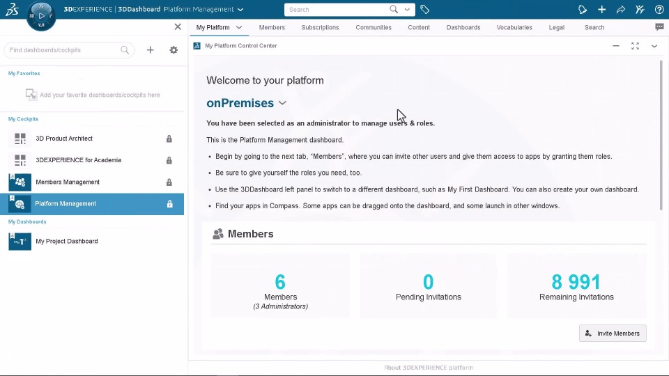The height and width of the screenshot is (376, 669).
Task: Open the notifications icon in the top bar
Action: (x=583, y=9)
